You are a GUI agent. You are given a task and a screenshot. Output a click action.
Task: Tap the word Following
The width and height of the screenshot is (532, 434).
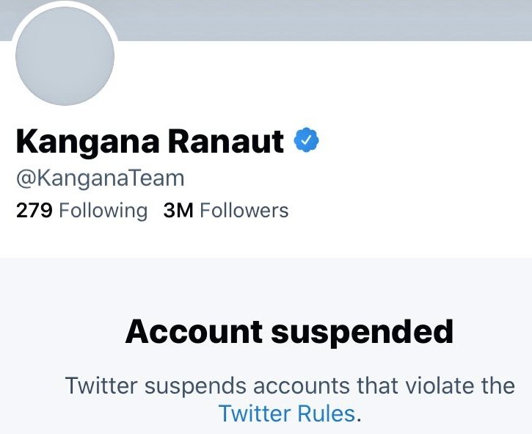[103, 211]
